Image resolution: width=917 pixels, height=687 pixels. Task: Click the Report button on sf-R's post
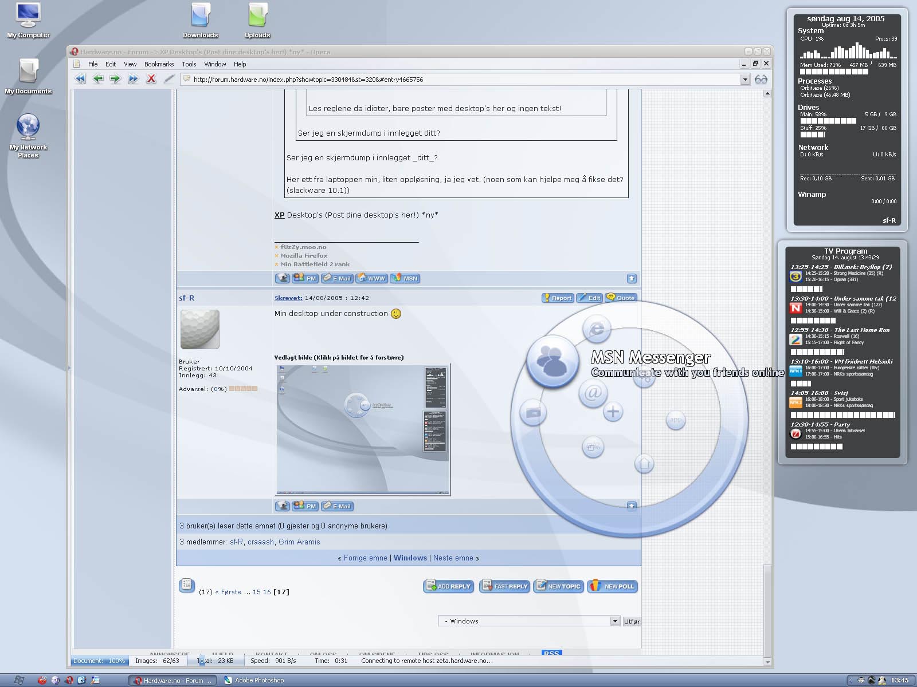(x=557, y=298)
